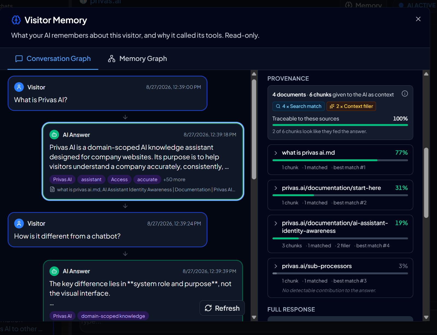Click the Visitor avatar icon on 12:39:00 PM message

click(x=19, y=87)
